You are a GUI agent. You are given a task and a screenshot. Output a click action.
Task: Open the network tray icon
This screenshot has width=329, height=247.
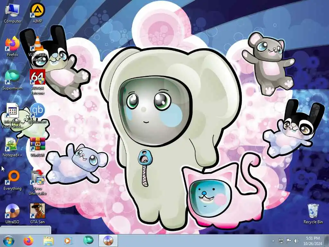tap(281, 241)
